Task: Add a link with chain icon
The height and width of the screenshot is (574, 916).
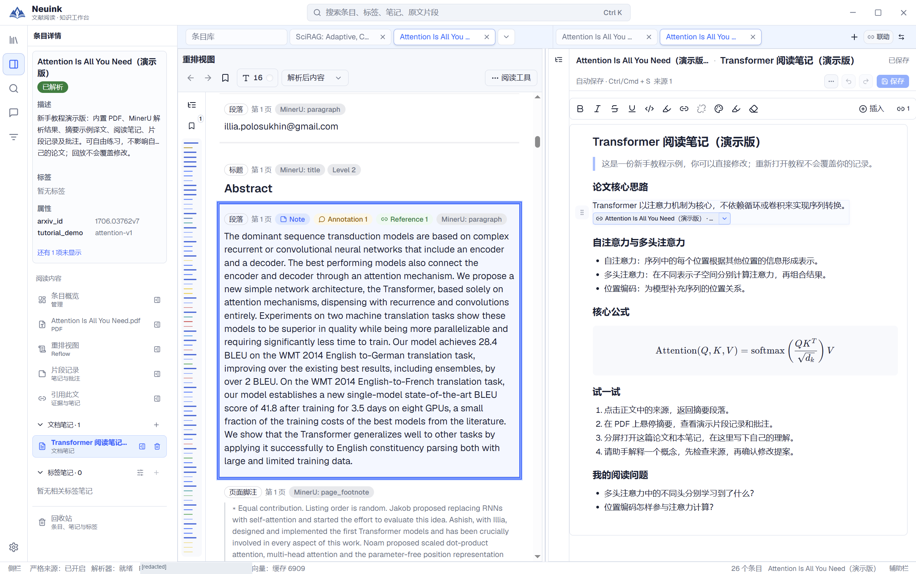Action: (x=684, y=109)
